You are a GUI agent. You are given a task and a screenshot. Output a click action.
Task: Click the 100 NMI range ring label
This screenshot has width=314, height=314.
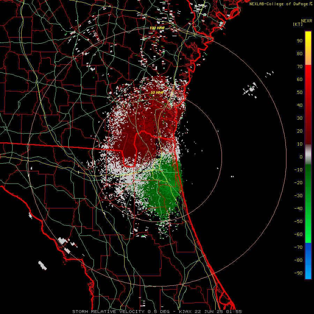click(157, 28)
